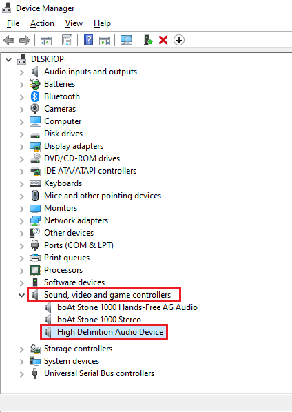
Task: Select the IDE ATA/ATAPI controllers label
Action: coord(90,171)
